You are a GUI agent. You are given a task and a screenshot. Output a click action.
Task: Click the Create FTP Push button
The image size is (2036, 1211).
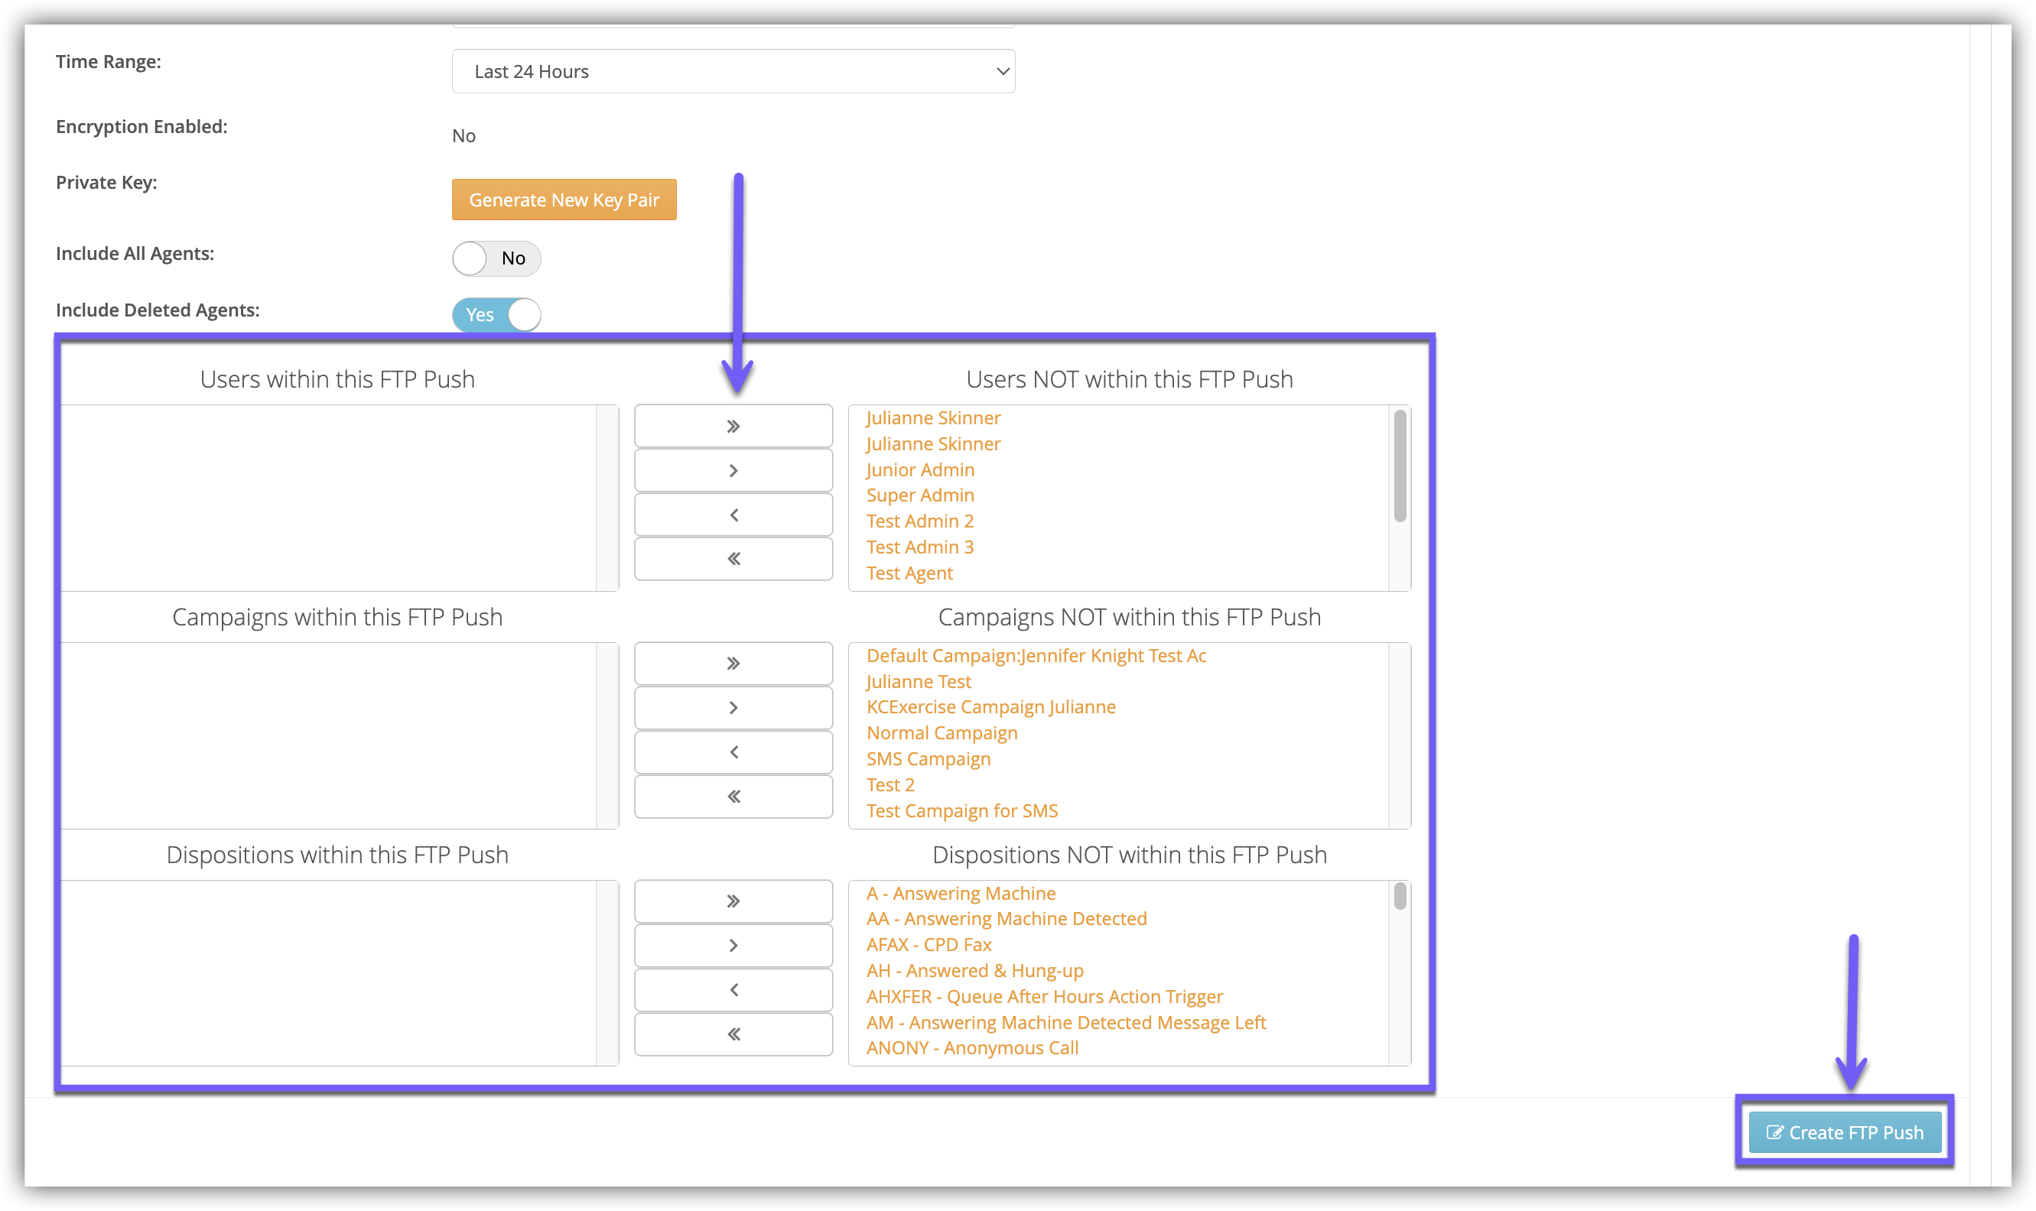[x=1844, y=1133]
